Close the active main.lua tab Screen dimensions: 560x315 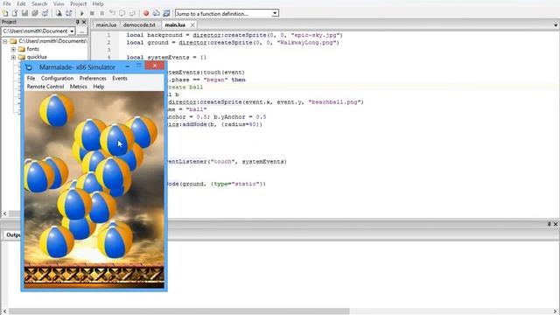(x=192, y=24)
